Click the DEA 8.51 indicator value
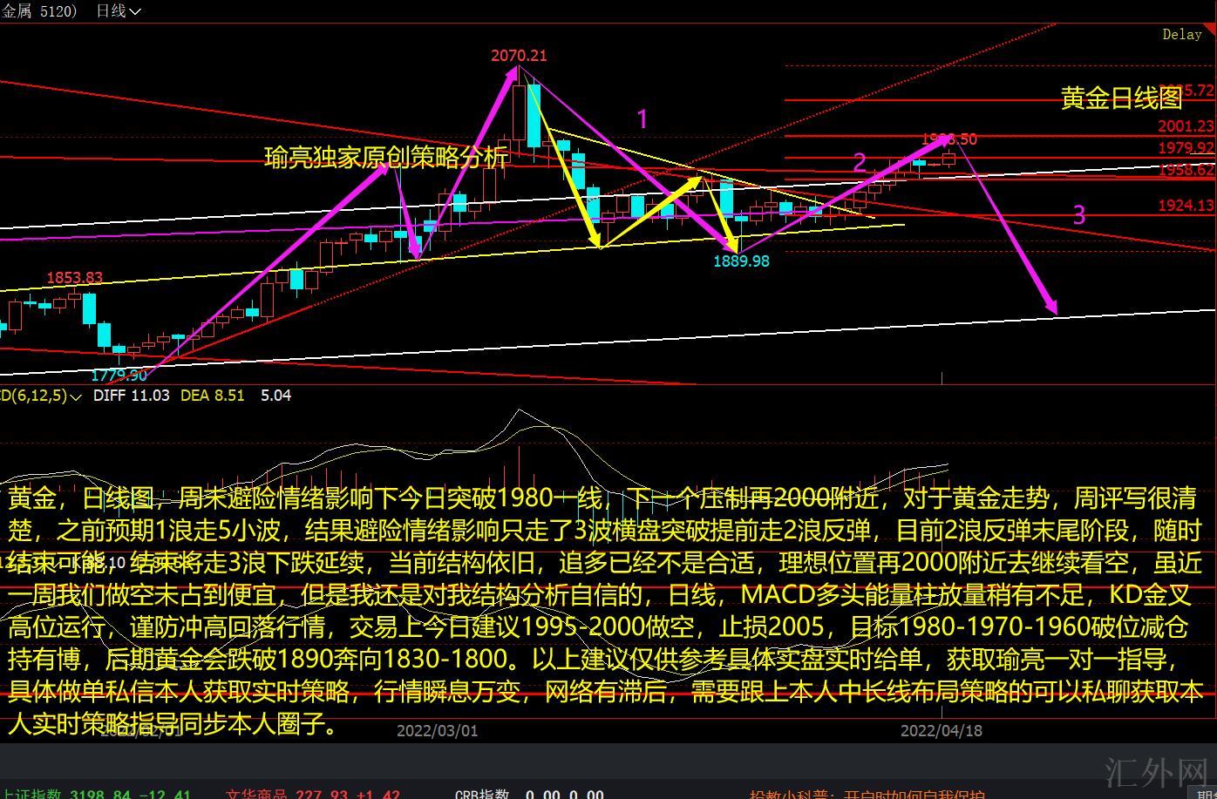1217x799 pixels. click(212, 396)
